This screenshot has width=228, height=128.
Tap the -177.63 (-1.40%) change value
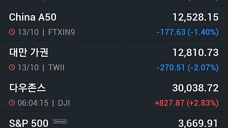[188, 32]
